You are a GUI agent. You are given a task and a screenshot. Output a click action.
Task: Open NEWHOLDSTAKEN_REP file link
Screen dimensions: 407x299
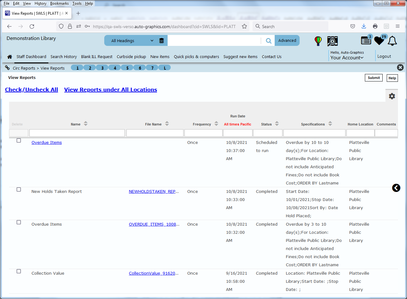(154, 192)
